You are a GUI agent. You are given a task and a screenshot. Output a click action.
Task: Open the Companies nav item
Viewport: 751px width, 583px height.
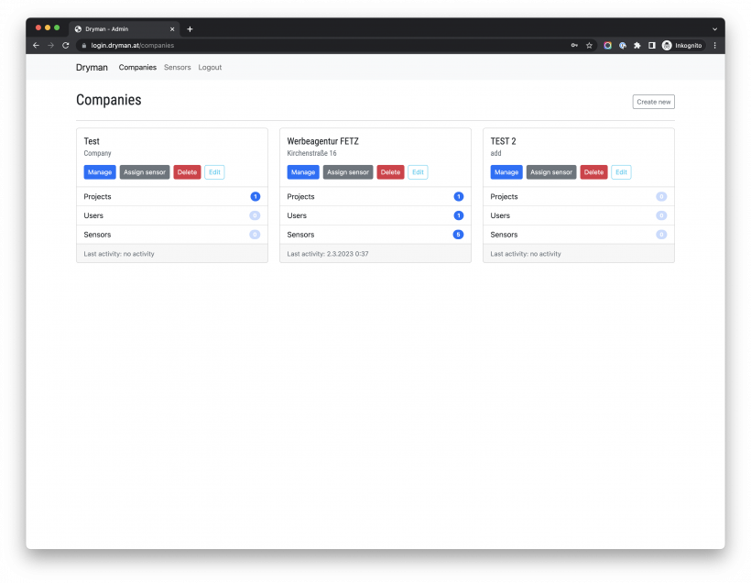coord(137,67)
